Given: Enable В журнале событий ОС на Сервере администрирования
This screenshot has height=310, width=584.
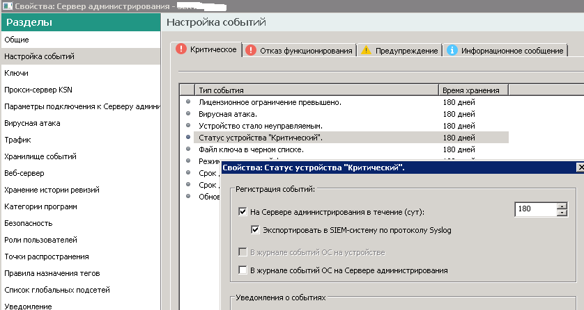Looking at the screenshot, I should (x=243, y=270).
